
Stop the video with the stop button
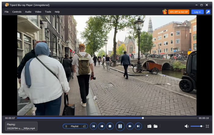[x=110, y=126]
